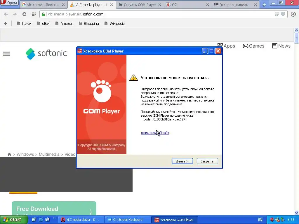Expand the quick launch chevron
The width and height of the screenshot is (299, 224).
coord(55,218)
